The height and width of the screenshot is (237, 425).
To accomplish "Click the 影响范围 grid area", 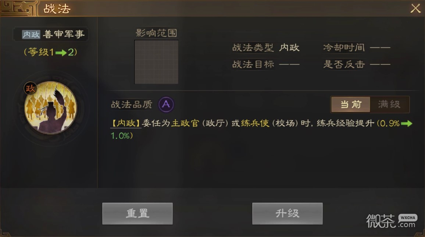I will pos(156,62).
